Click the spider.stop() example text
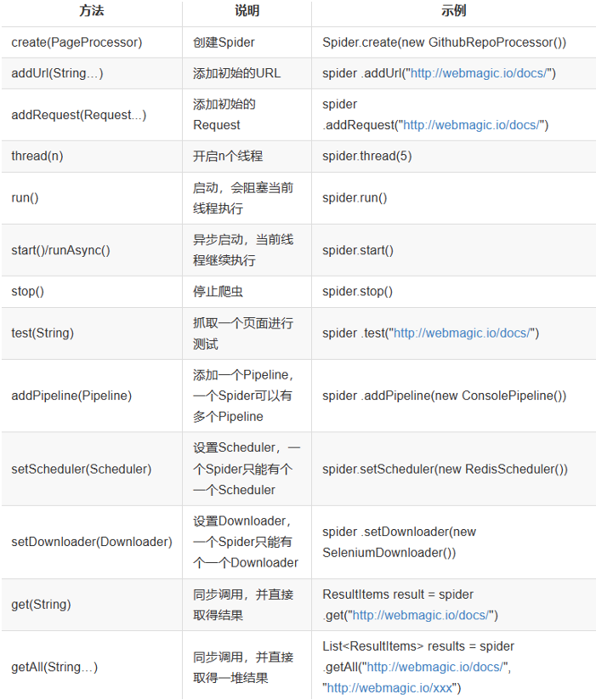Screen dimensions: 596x700 click(x=358, y=292)
